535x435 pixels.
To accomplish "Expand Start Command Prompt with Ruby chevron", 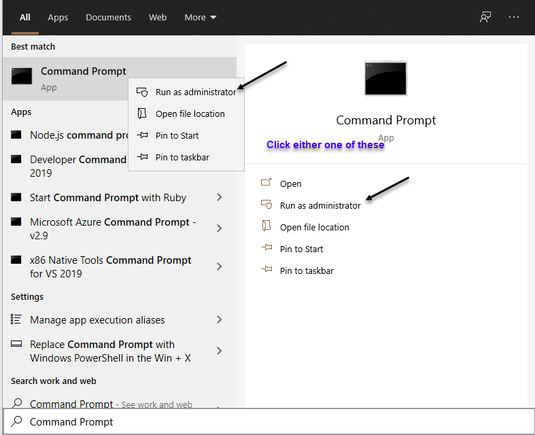I will click(220, 197).
